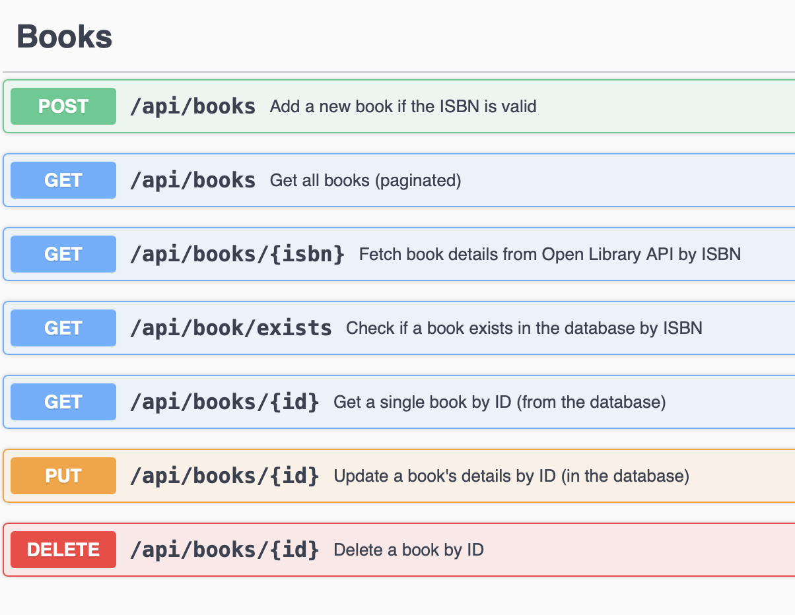The height and width of the screenshot is (615, 795).
Task: Click the 'Delete a book by ID' description
Action: click(408, 550)
